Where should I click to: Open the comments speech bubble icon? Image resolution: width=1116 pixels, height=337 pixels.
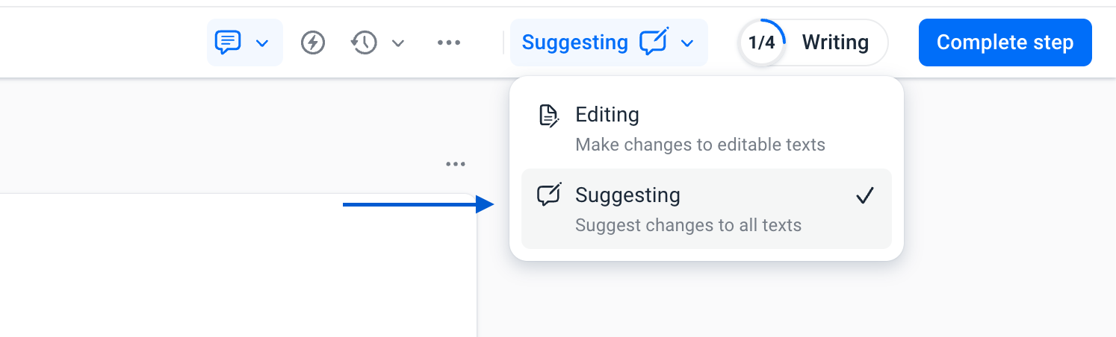228,42
